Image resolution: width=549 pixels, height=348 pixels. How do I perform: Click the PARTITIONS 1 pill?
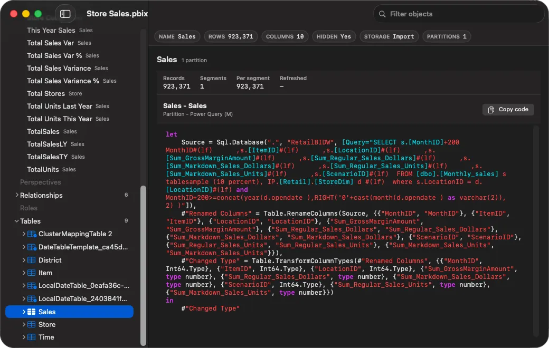[447, 36]
